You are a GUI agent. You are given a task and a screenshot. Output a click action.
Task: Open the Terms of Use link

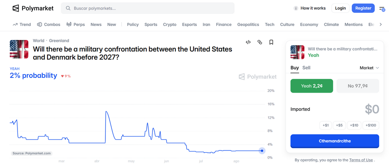pos(361,160)
